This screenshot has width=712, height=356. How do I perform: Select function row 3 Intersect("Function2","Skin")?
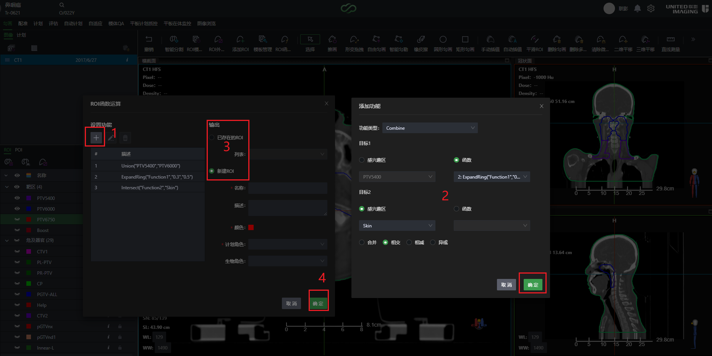point(148,187)
